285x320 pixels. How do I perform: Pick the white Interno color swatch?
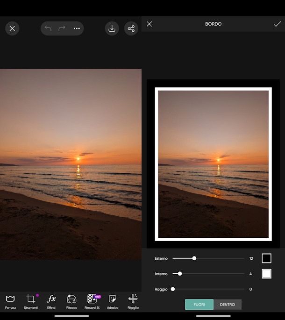[x=266, y=274]
